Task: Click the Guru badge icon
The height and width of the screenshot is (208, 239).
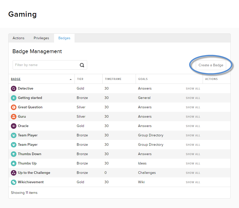Action: (14, 117)
